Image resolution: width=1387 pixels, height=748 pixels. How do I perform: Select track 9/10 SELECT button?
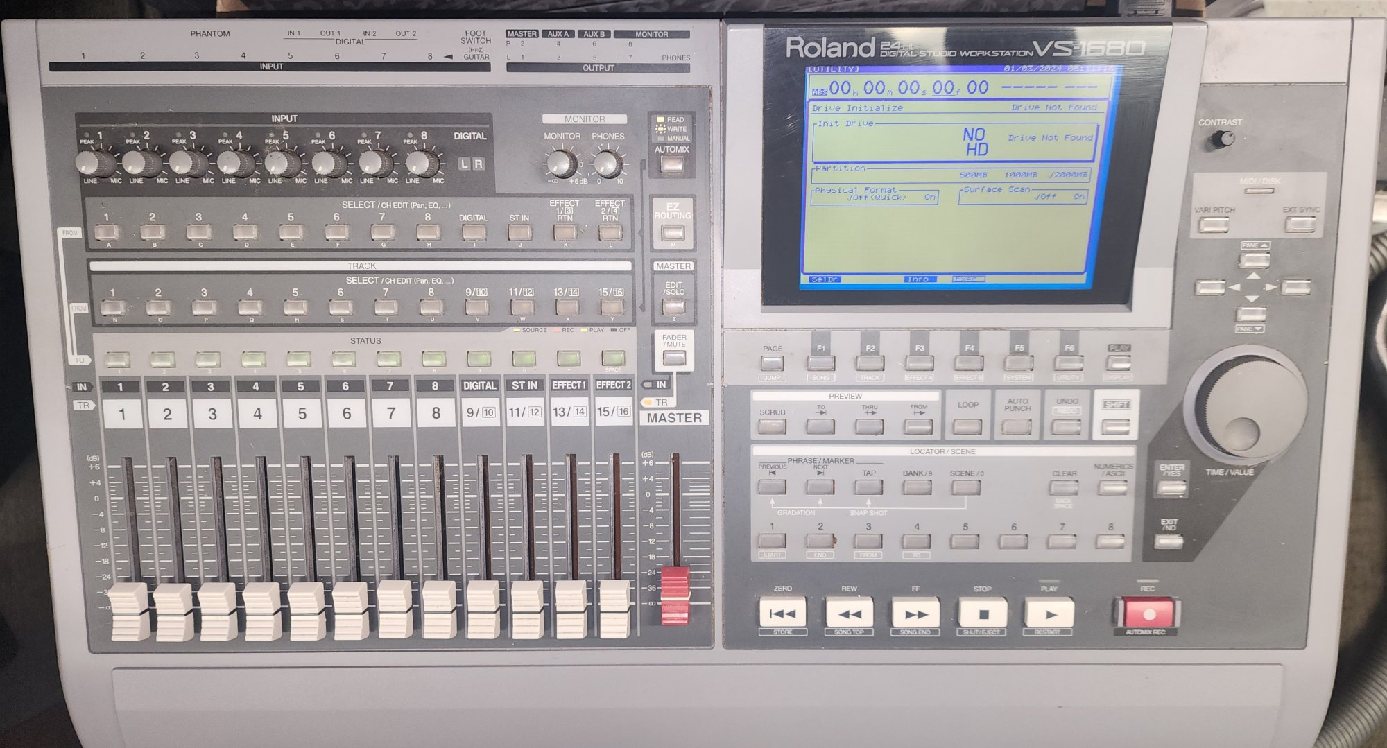point(476,307)
